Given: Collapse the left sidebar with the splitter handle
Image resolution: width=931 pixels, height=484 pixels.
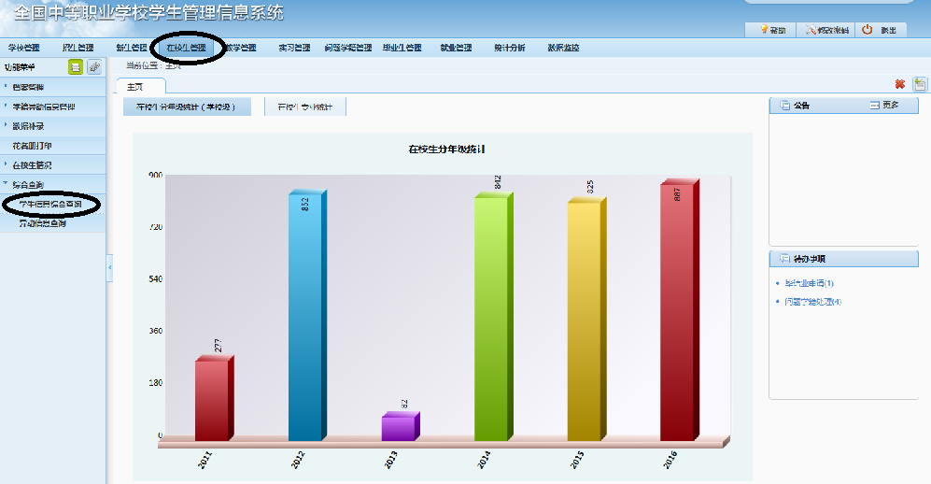Looking at the screenshot, I should pos(109,268).
